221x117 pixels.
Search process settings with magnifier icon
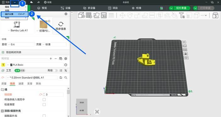coord(66,77)
